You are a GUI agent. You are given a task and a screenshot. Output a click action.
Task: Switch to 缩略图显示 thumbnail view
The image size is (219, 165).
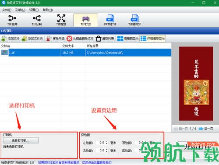128,39
